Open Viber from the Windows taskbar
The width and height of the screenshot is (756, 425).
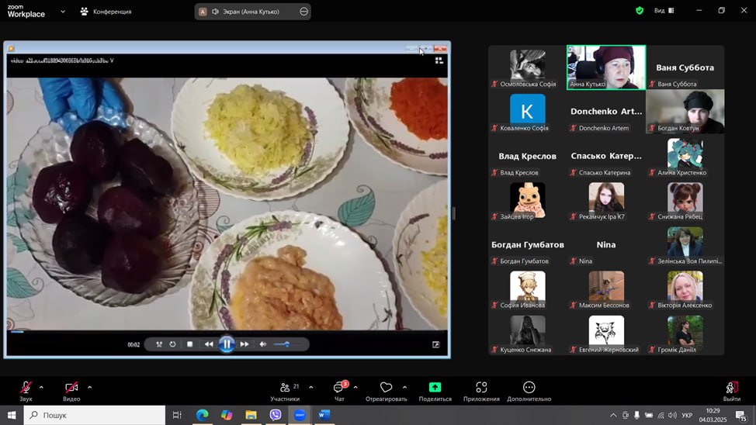pyautogui.click(x=276, y=415)
